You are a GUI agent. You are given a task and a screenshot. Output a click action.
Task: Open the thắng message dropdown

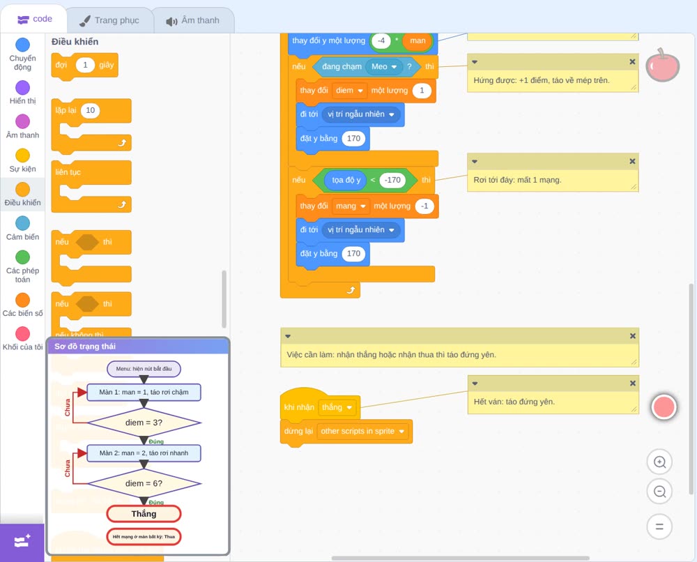click(x=337, y=407)
